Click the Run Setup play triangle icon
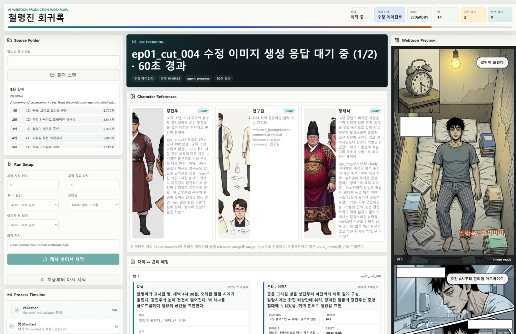Viewport: 516px width, 334px height. pyautogui.click(x=10, y=164)
